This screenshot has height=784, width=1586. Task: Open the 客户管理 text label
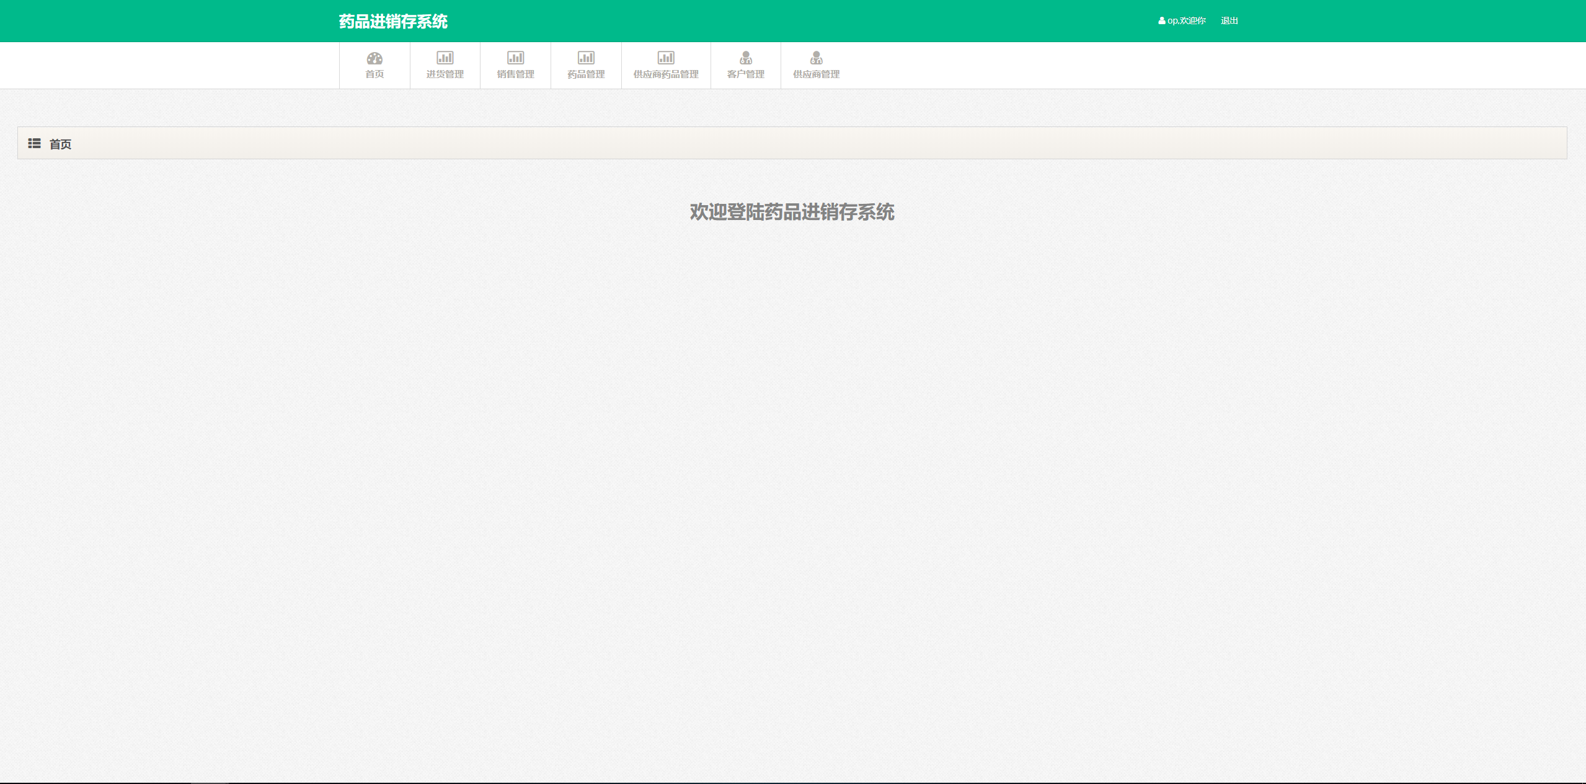coord(746,74)
